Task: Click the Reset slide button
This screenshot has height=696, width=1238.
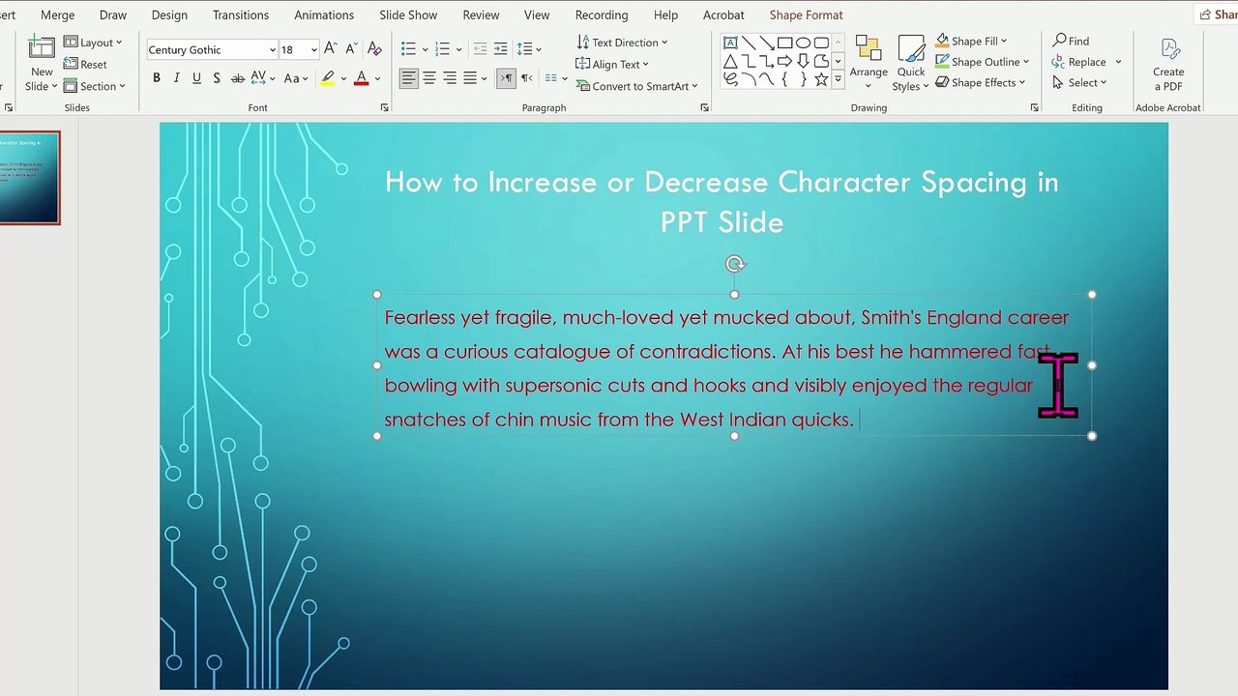Action: 86,65
